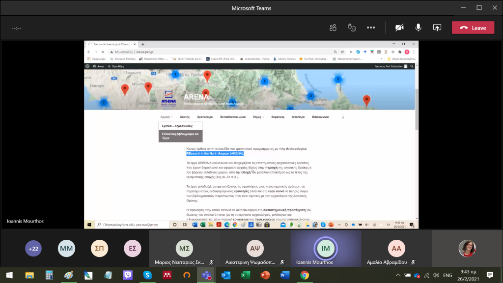Expand the +22 additional participants avatar
This screenshot has height=283, width=503.
pos(33,249)
